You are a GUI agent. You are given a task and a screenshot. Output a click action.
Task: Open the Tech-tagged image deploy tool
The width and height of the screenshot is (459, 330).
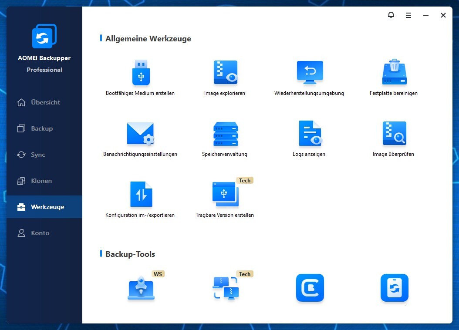coord(225,288)
